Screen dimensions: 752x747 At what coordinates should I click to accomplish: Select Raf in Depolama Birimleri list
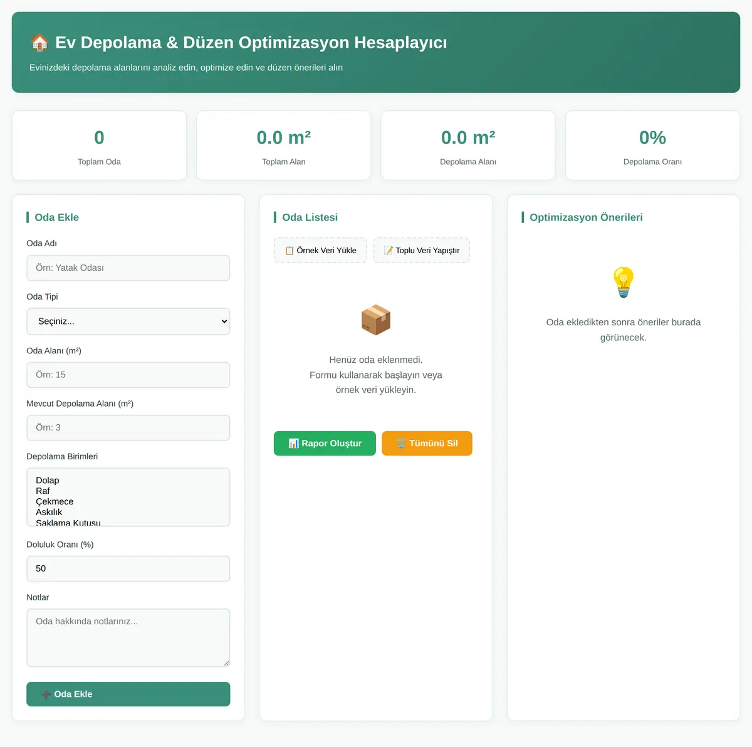click(128, 491)
